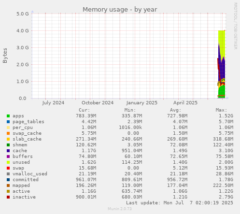
Task: Click the 'Last update' timestamp line
Action: click(x=180, y=203)
